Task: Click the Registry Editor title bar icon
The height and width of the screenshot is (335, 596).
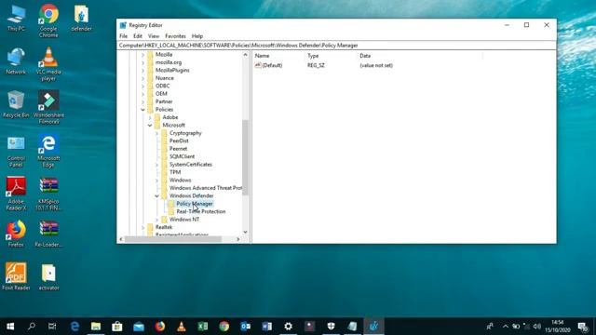Action: pos(123,25)
